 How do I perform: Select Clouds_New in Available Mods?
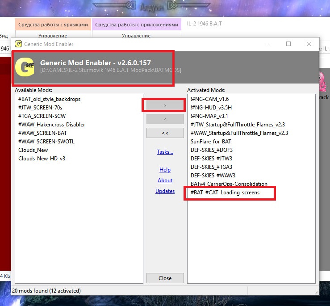(x=33, y=150)
